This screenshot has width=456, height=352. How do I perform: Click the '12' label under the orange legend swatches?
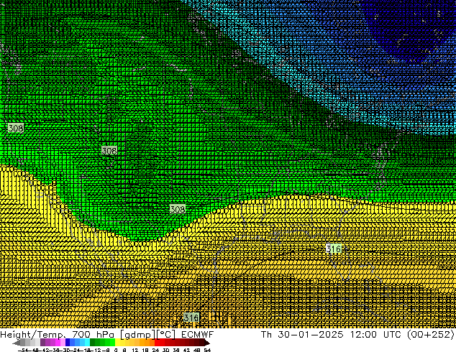(134, 350)
